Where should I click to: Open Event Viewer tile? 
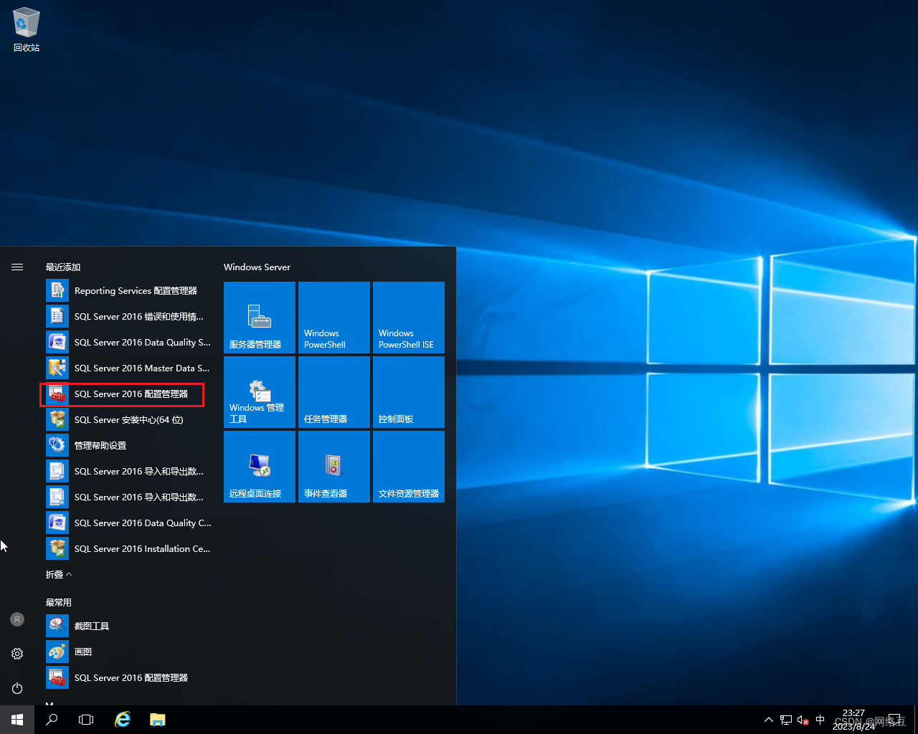point(334,467)
